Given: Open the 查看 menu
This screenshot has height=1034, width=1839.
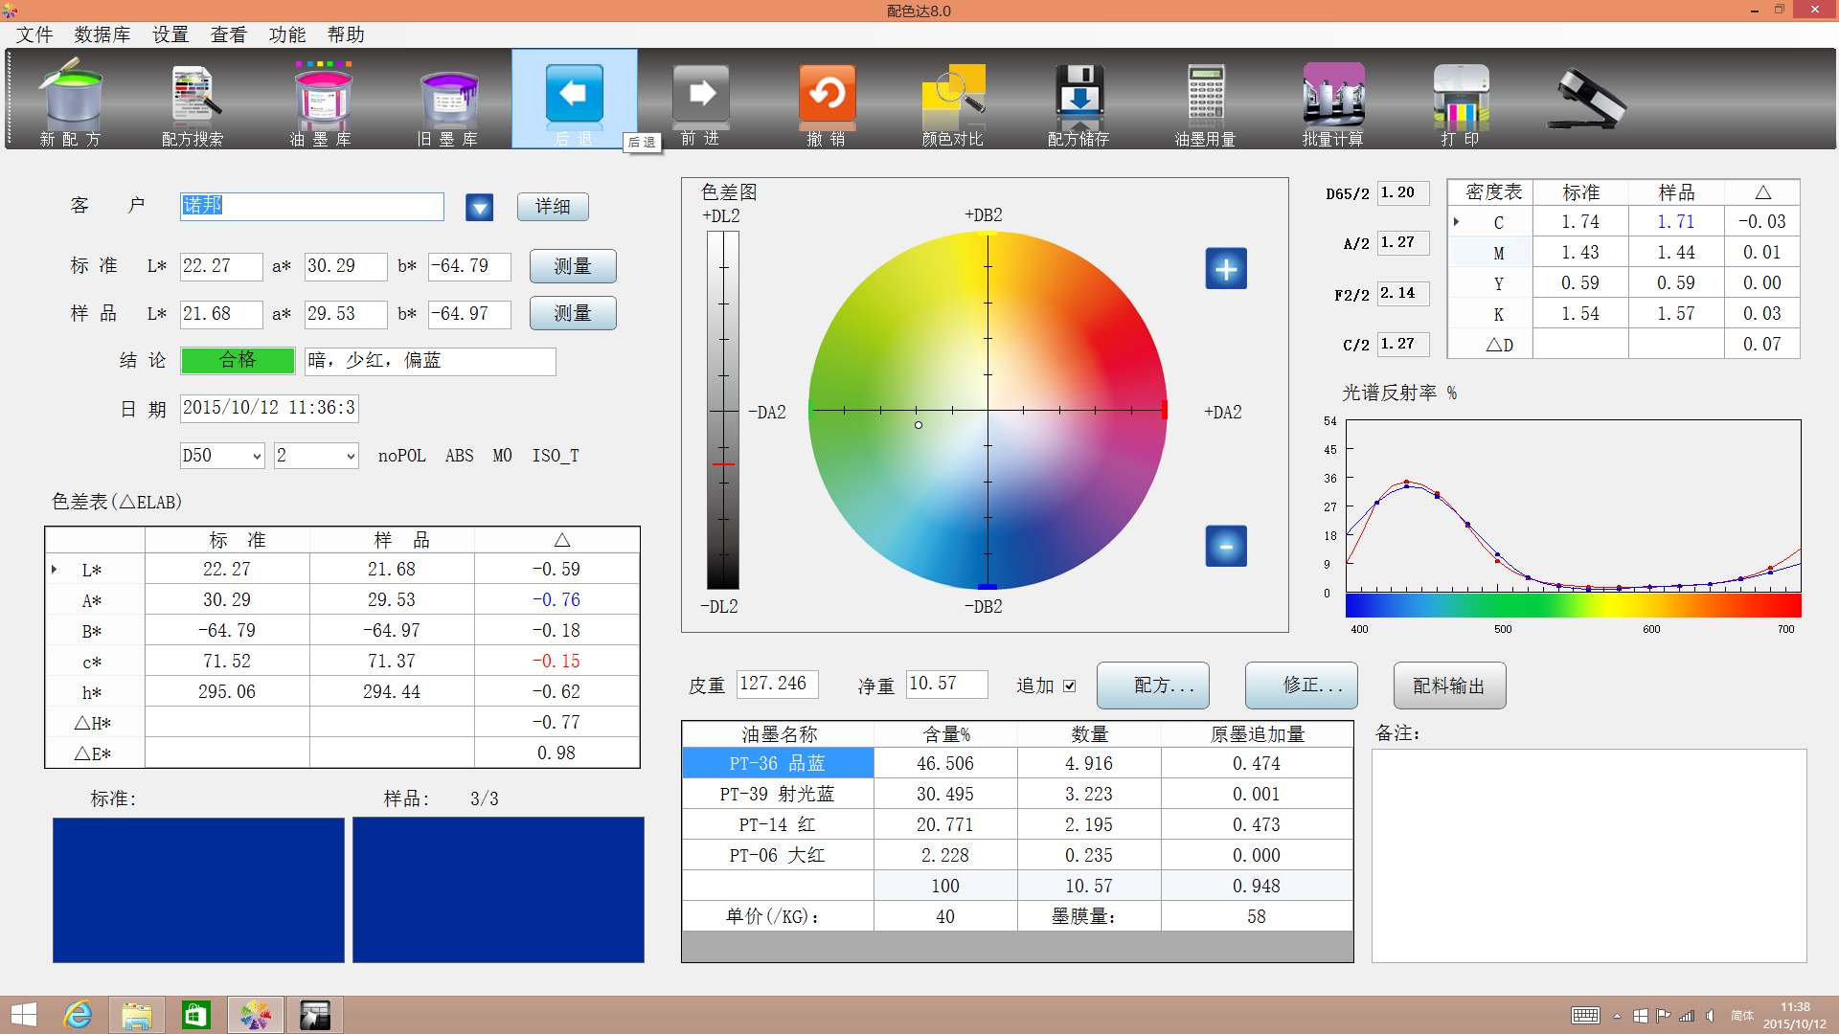Looking at the screenshot, I should pos(229,34).
